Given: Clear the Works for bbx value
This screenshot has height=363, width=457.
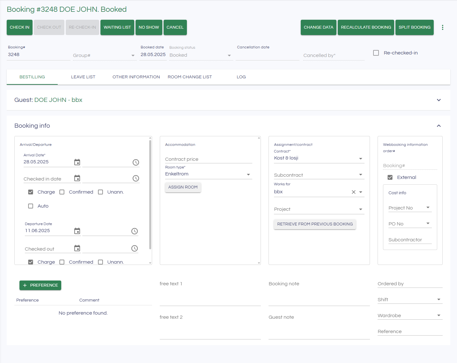Looking at the screenshot, I should tap(353, 192).
